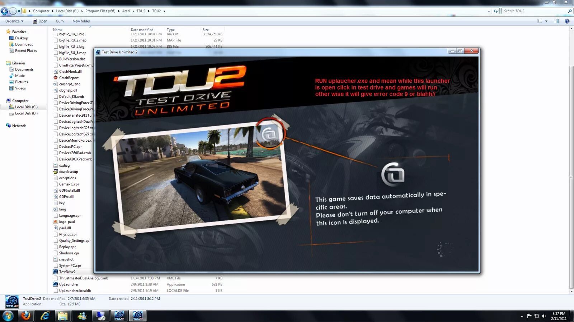Screen dimensions: 574x322
Task: Click Burn in the Explorer toolbar
Action: click(x=60, y=21)
